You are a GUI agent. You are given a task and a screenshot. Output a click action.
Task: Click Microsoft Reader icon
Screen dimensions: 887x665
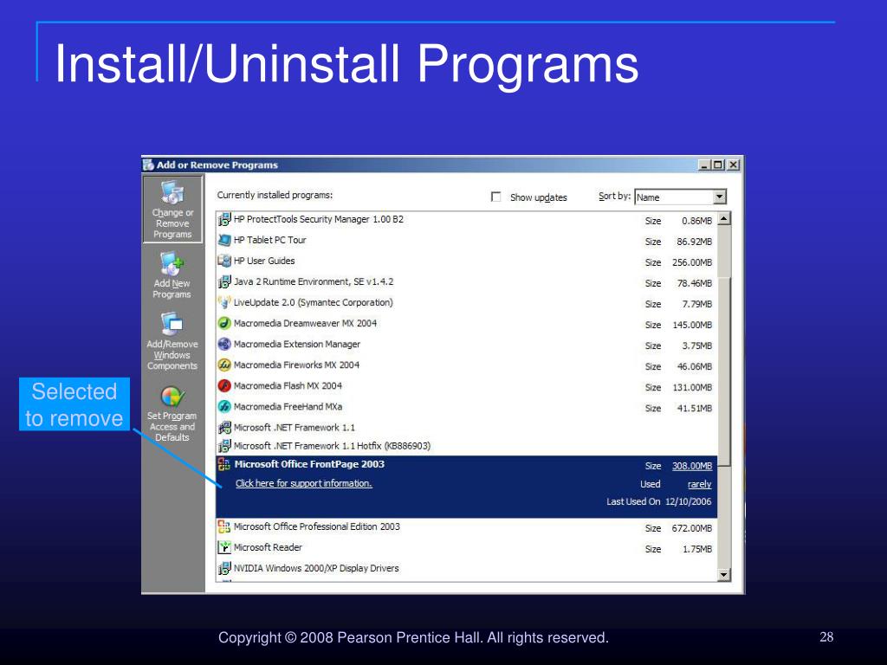click(224, 547)
